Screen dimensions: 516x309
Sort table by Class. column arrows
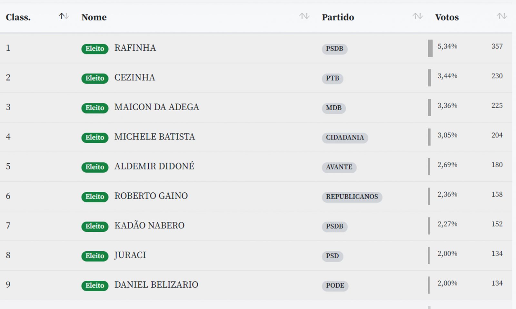[64, 16]
